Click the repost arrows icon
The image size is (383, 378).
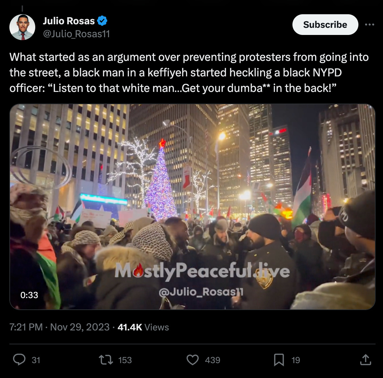105,360
